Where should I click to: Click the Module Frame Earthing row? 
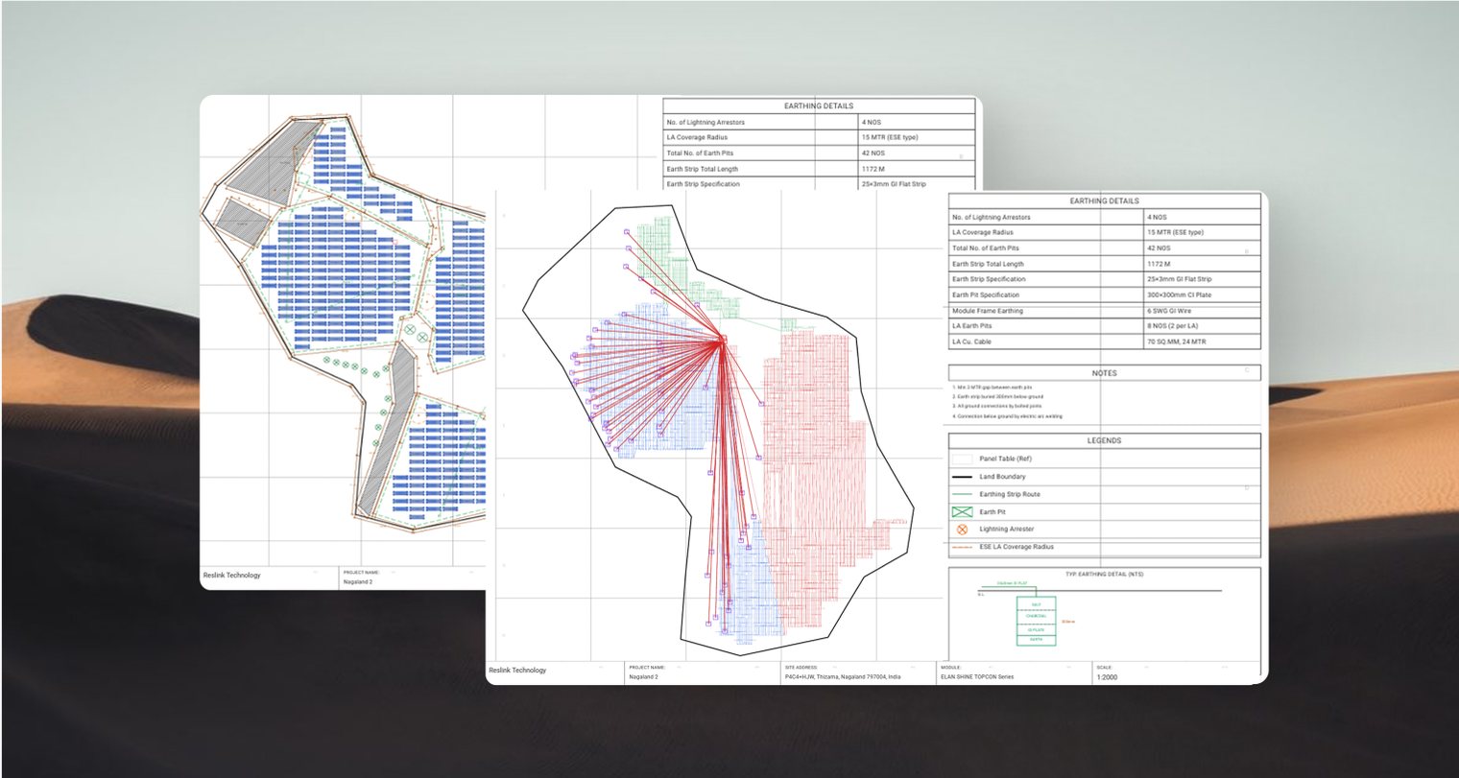(1105, 311)
